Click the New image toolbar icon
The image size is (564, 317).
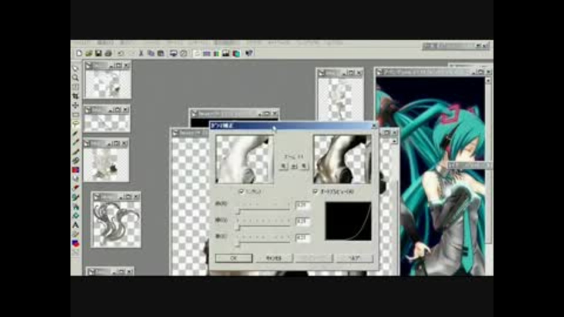pos(79,53)
